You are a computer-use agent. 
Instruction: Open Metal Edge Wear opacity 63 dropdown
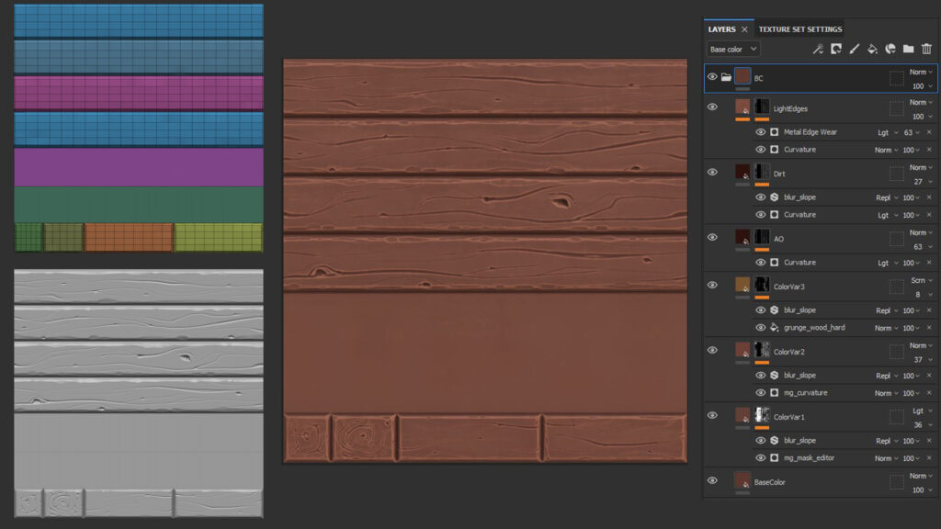coord(913,132)
